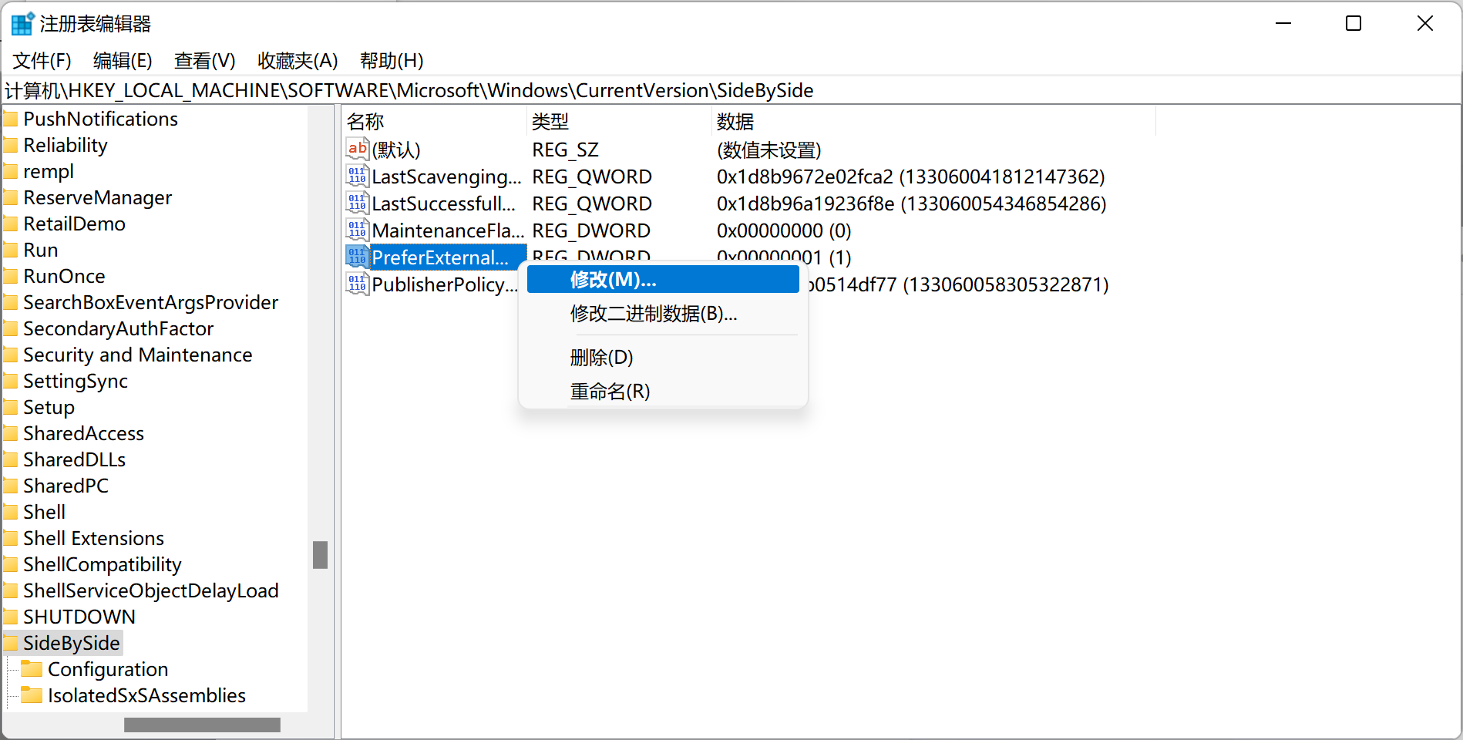Click the (数值未设置) data cell
1463x740 pixels.
tap(768, 150)
